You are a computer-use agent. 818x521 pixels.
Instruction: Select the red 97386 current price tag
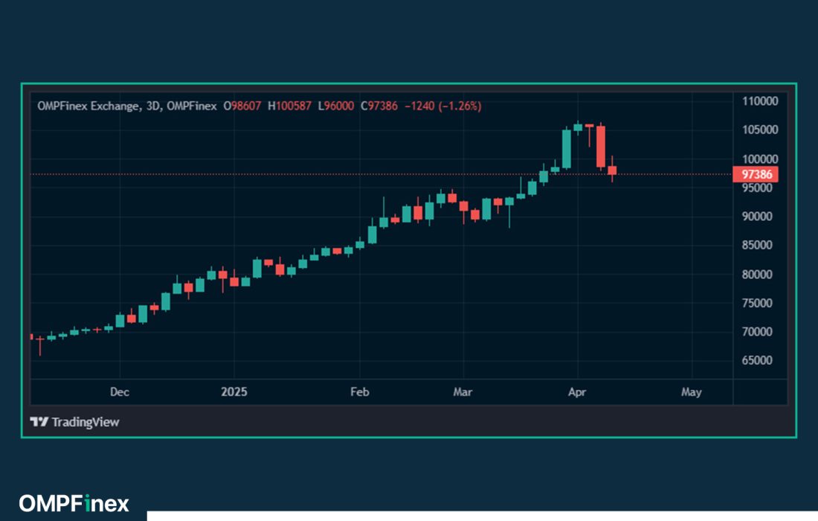[758, 174]
